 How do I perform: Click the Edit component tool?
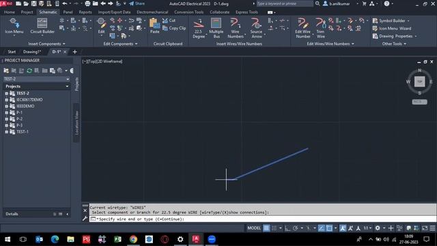click(x=102, y=26)
